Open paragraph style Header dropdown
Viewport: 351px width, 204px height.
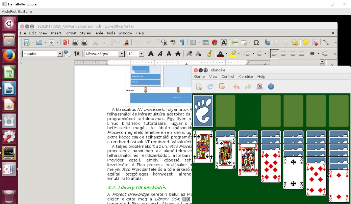click(x=60, y=54)
